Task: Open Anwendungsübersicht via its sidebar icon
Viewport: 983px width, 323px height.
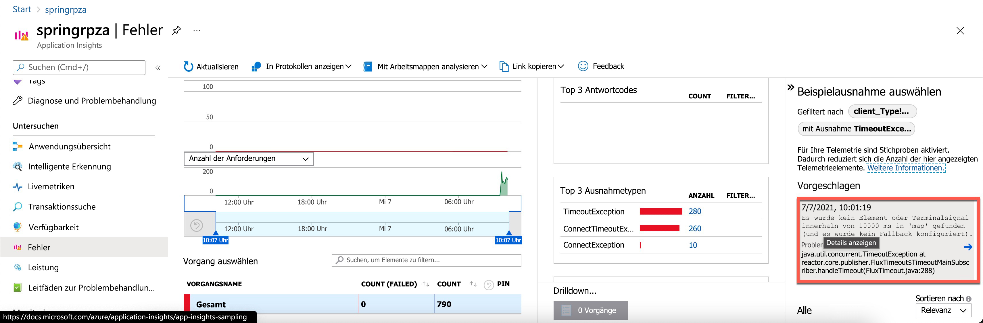Action: (17, 146)
